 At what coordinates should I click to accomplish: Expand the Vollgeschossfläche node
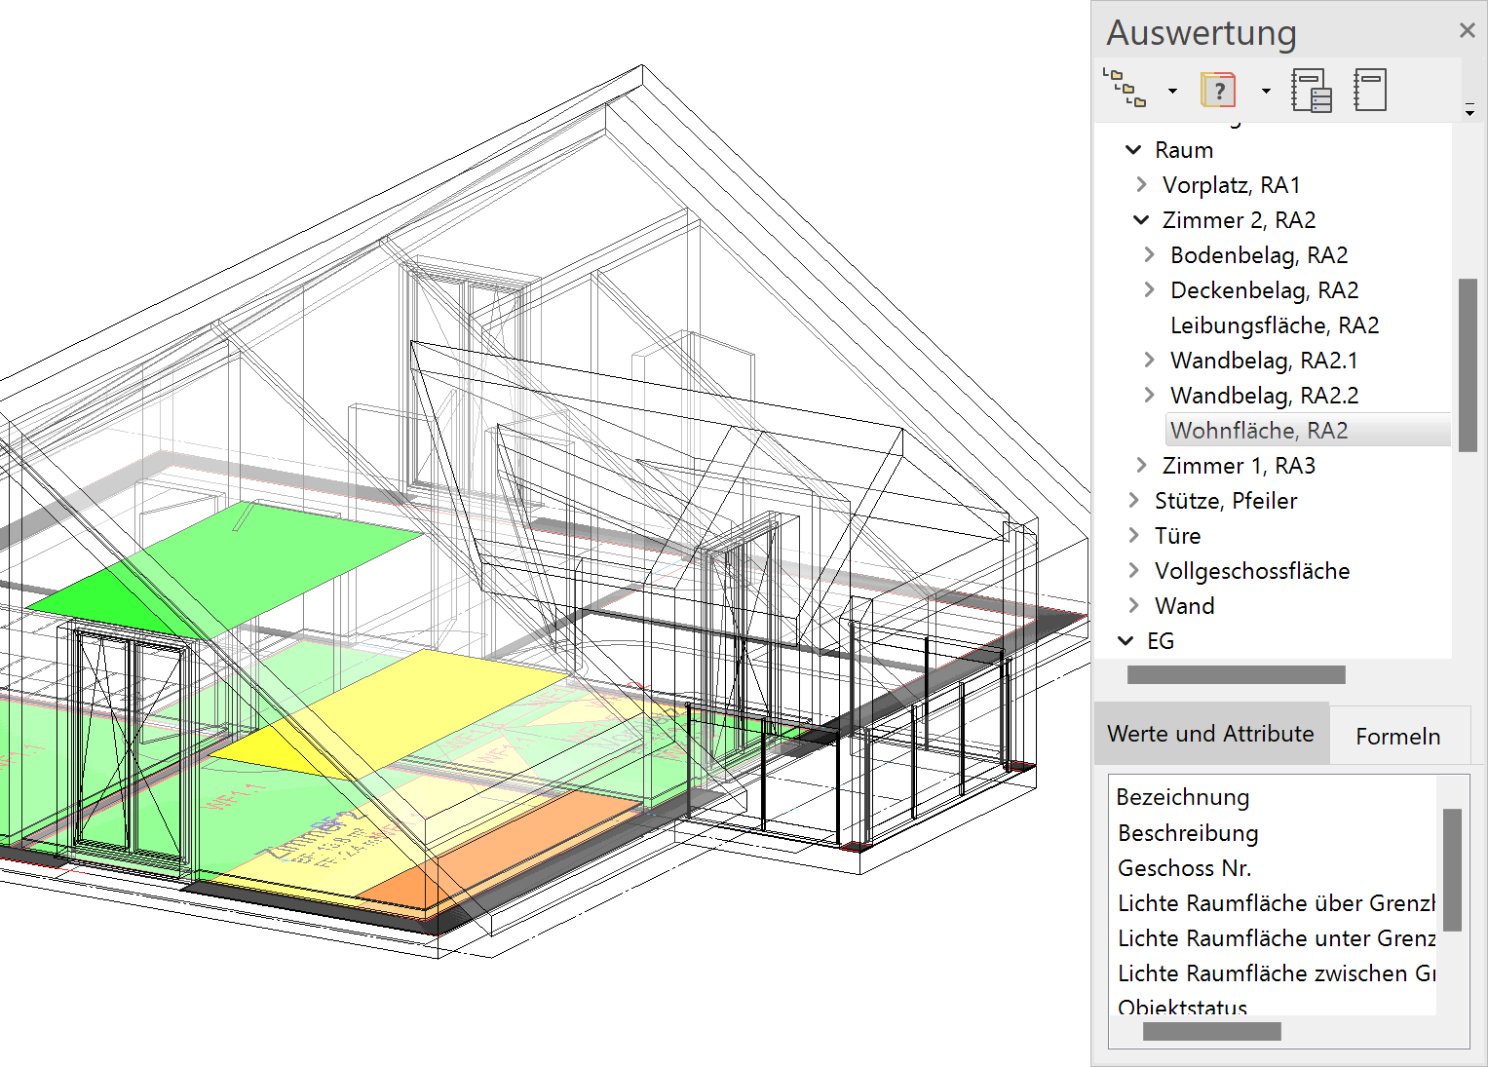pos(1133,570)
